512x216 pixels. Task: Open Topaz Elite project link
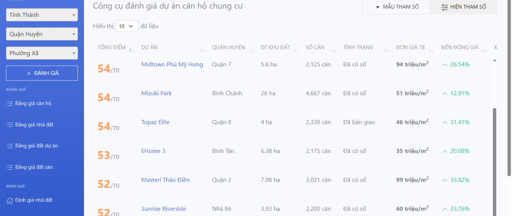(155, 122)
